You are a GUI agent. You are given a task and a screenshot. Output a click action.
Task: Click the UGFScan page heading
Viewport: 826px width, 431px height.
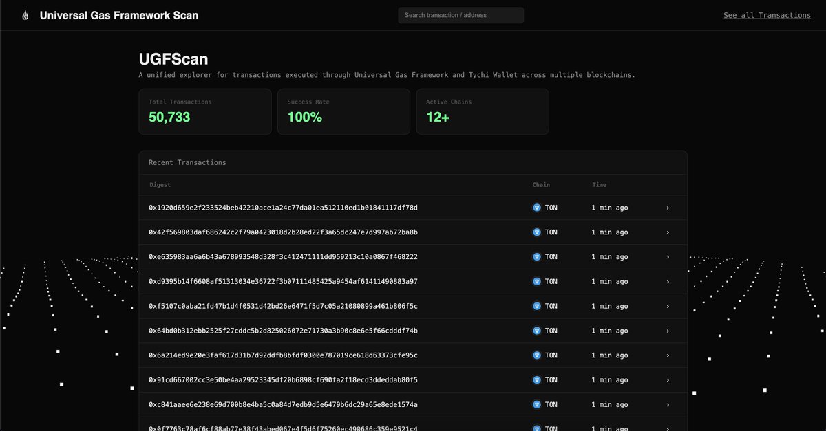173,59
